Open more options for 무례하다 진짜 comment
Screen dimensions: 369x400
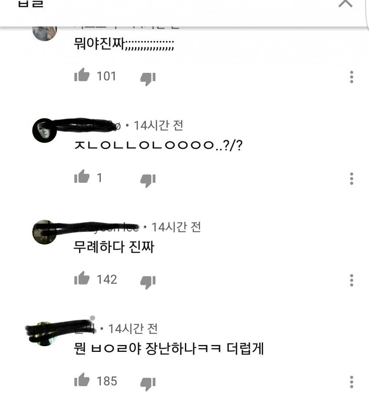[352, 280]
